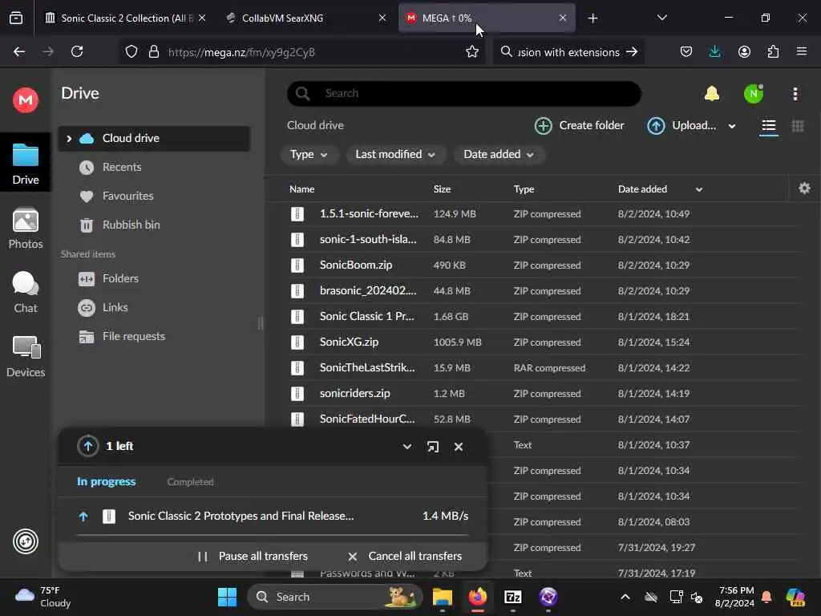The width and height of the screenshot is (821, 616).
Task: Open Firefox extensions puzzle icon
Action: (773, 51)
